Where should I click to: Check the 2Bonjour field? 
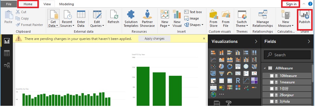(272, 95)
